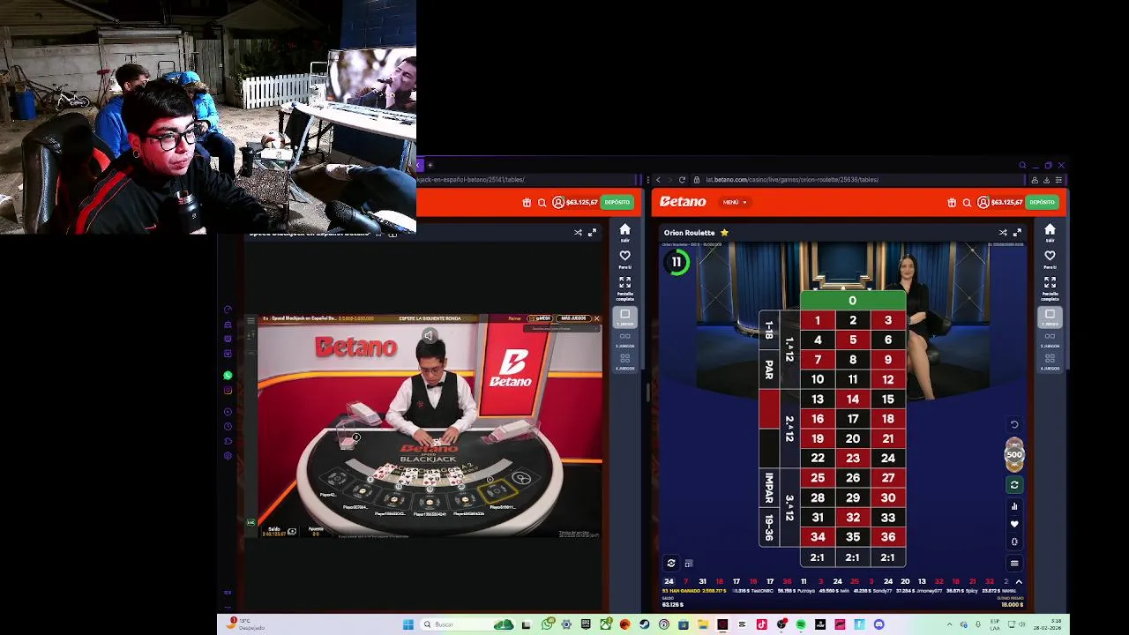Open the search icon in blackjack window header
The width and height of the screenshot is (1129, 635).
click(x=542, y=202)
